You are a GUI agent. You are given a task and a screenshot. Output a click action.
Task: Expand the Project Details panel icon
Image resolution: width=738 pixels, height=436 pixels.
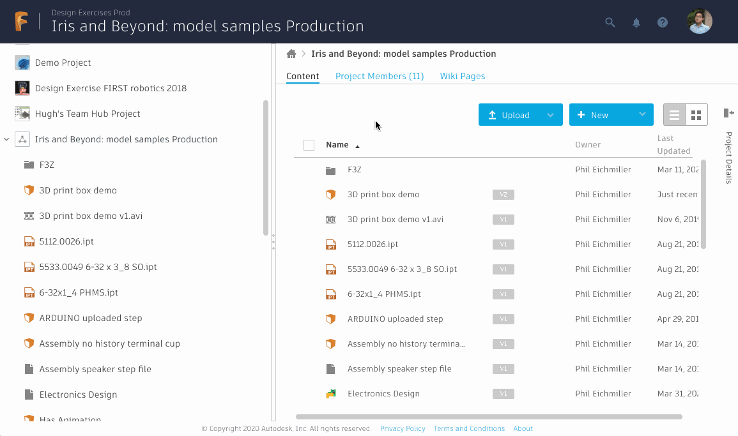click(728, 113)
